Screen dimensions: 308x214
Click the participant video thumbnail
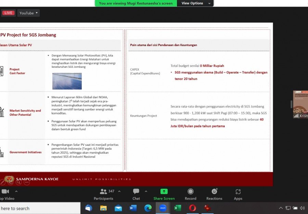coord(300,104)
